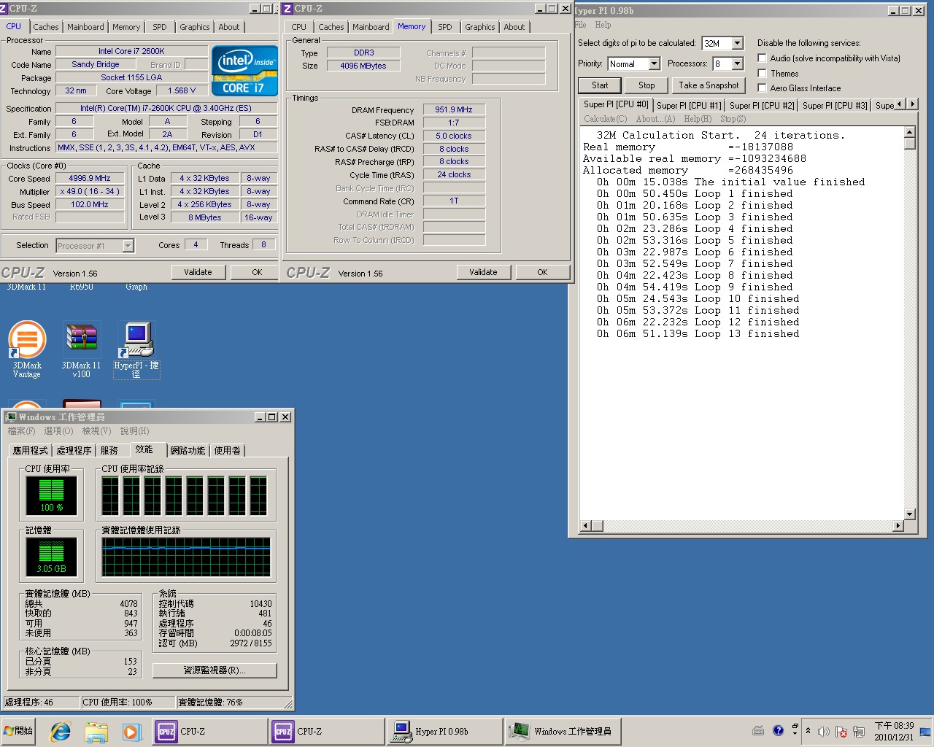934x747 pixels.
Task: Switch to Super PI [CPU #1] tab
Action: click(x=689, y=106)
